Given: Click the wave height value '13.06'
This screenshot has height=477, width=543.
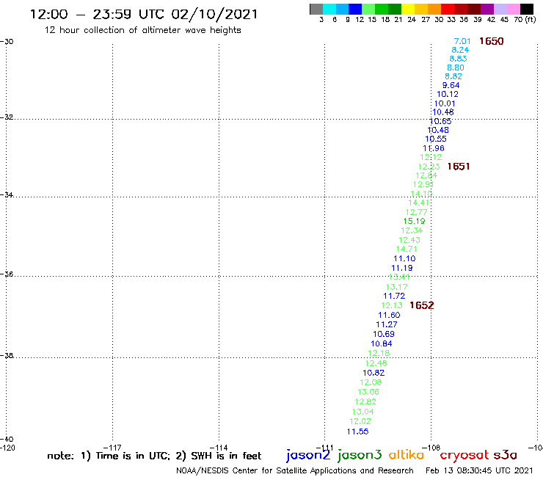Looking at the screenshot, I should click(368, 392).
